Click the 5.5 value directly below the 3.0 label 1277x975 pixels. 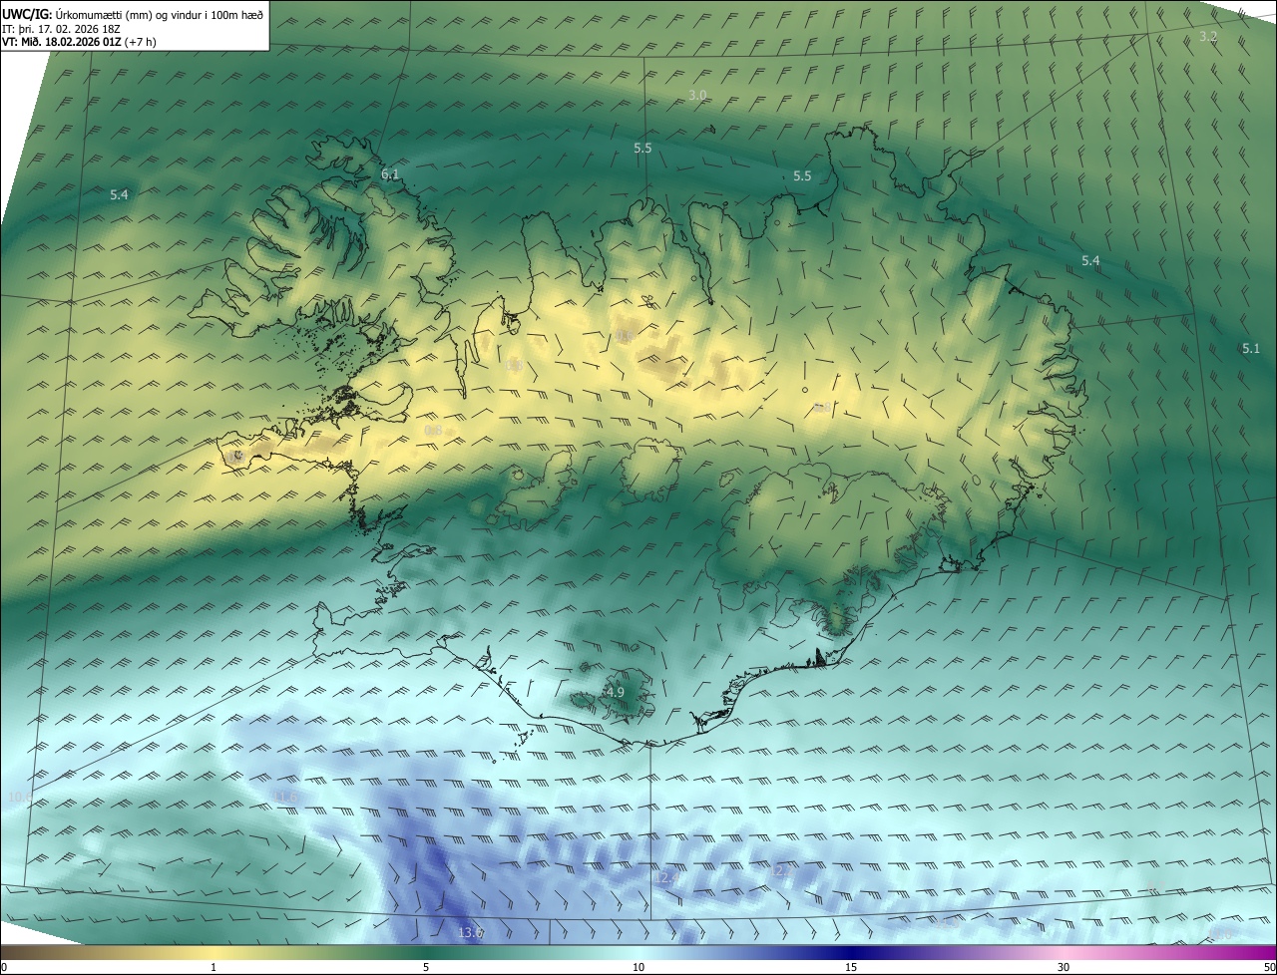[x=642, y=148]
